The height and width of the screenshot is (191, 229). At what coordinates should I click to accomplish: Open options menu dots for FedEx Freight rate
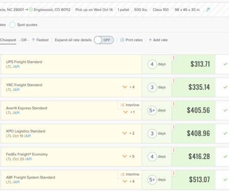point(174,150)
